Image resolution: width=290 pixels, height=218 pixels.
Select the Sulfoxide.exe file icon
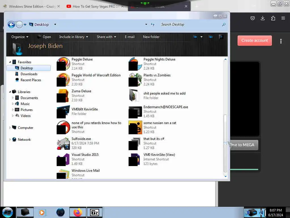63,143
